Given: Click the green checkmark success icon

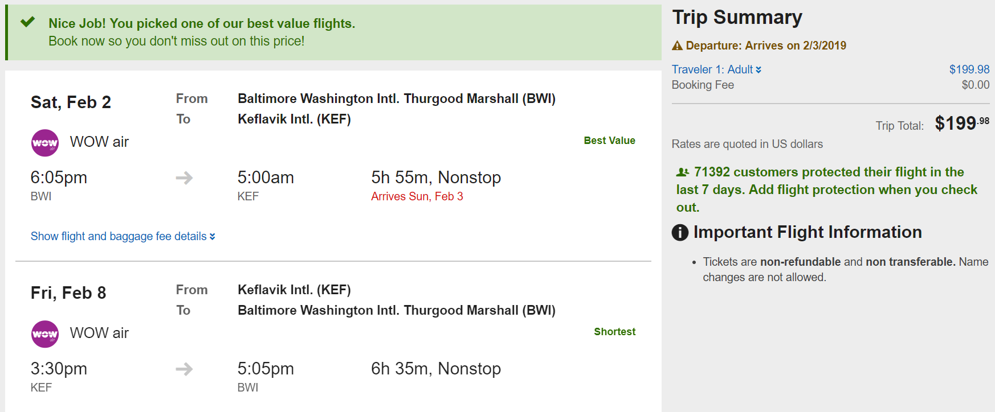Looking at the screenshot, I should (27, 22).
